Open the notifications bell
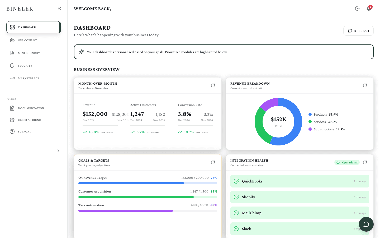 [369, 8]
